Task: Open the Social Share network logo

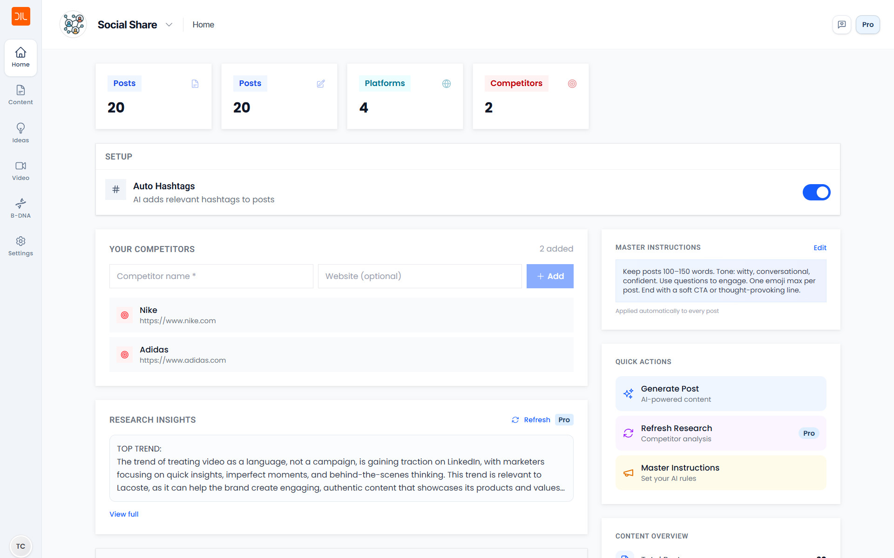Action: coord(74,24)
